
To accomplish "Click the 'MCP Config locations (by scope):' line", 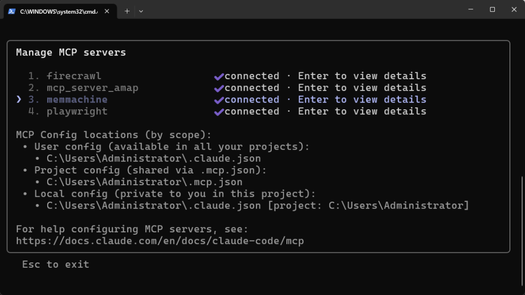I will click(114, 135).
